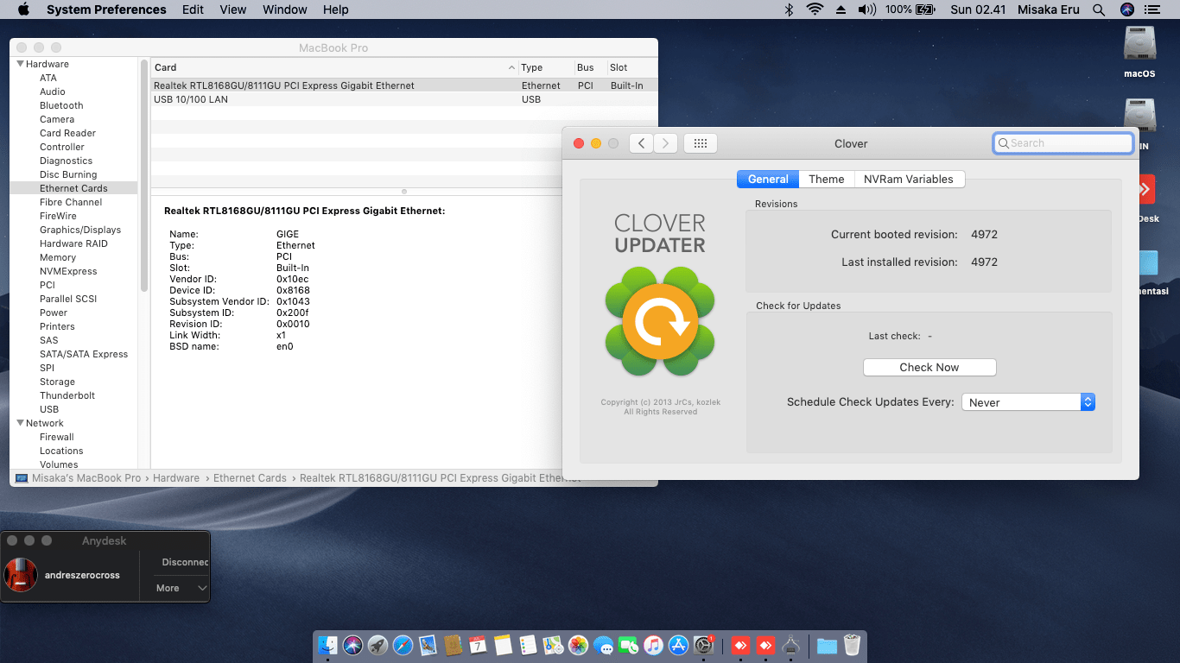Expand the More menu in Anydesk
Screen dimensions: 1180x663
tap(181, 588)
